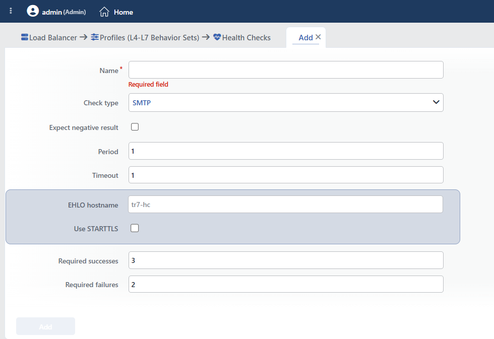Image resolution: width=494 pixels, height=339 pixels.
Task: Focus the Timeout input field
Action: 286,175
